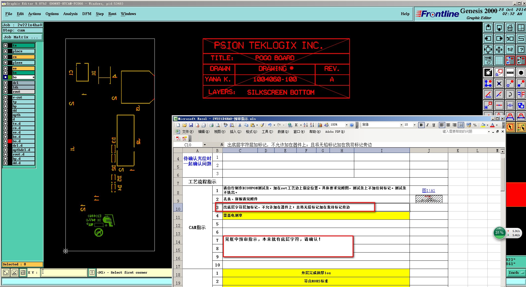Viewport: 526px width, 287px height.
Task: Toggle the checkbox for layer ss
Action: (x=5, y=68)
